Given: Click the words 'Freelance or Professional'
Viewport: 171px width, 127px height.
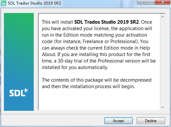Looking at the screenshot, I should tap(110, 41).
